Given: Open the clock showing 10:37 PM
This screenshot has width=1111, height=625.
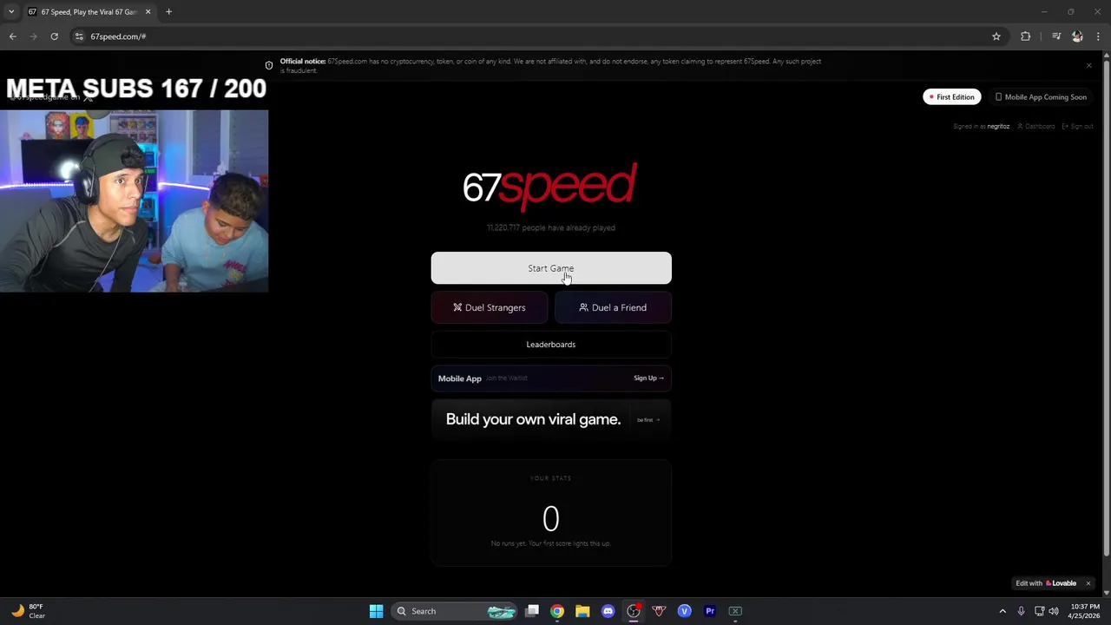Looking at the screenshot, I should click(1084, 611).
